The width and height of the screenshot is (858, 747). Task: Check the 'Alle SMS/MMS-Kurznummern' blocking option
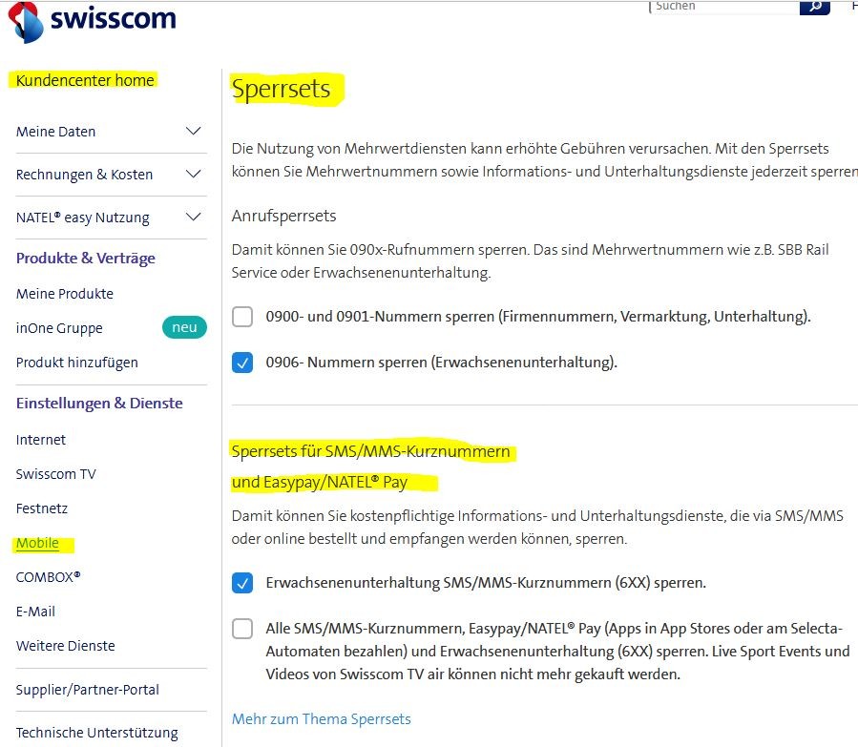click(x=241, y=628)
